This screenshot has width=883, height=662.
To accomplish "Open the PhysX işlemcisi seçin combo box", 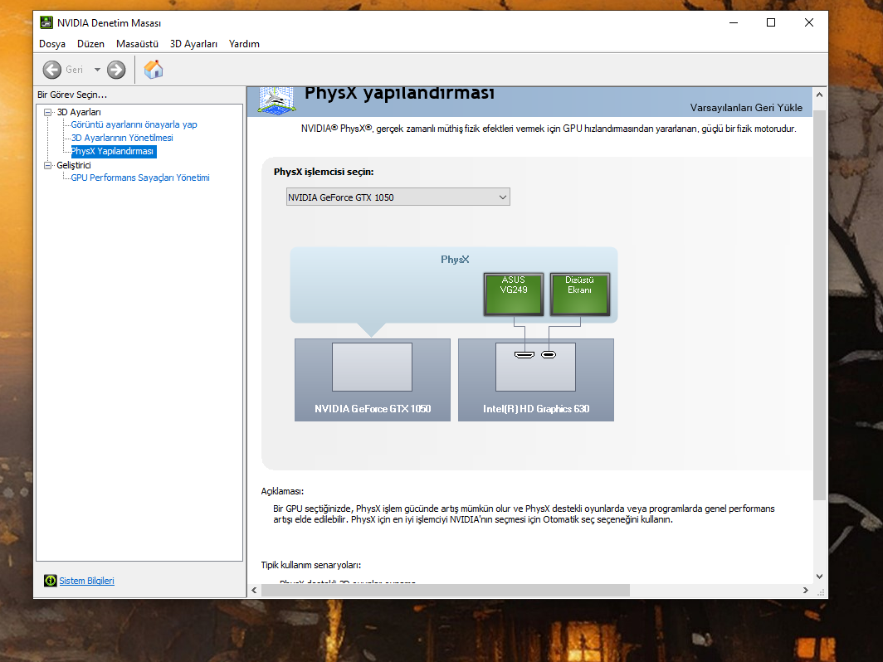I will click(x=398, y=197).
